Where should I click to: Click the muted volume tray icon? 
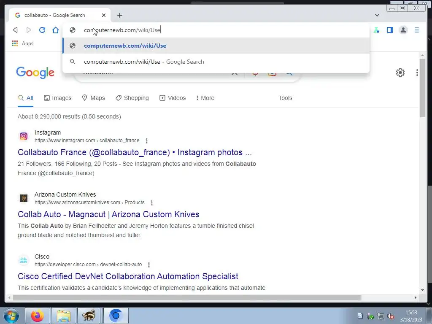pos(390,316)
